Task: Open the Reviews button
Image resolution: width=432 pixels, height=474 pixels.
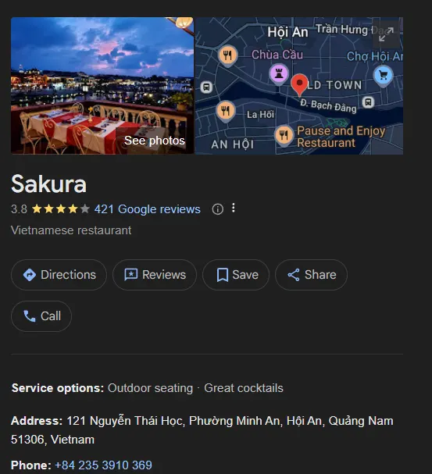Action: pos(155,275)
